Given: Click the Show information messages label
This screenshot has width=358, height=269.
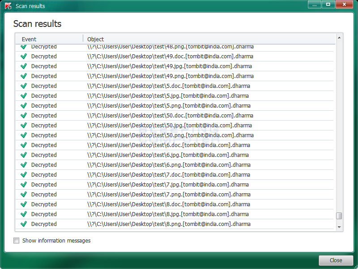Looking at the screenshot, I should click(x=56, y=241).
